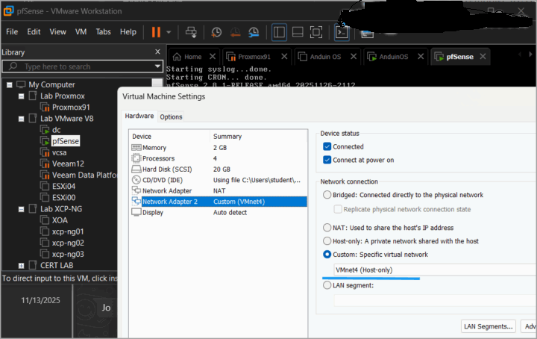537x339 pixels.
Task: Collapse the Lab Proxmox folder
Action: click(21, 96)
